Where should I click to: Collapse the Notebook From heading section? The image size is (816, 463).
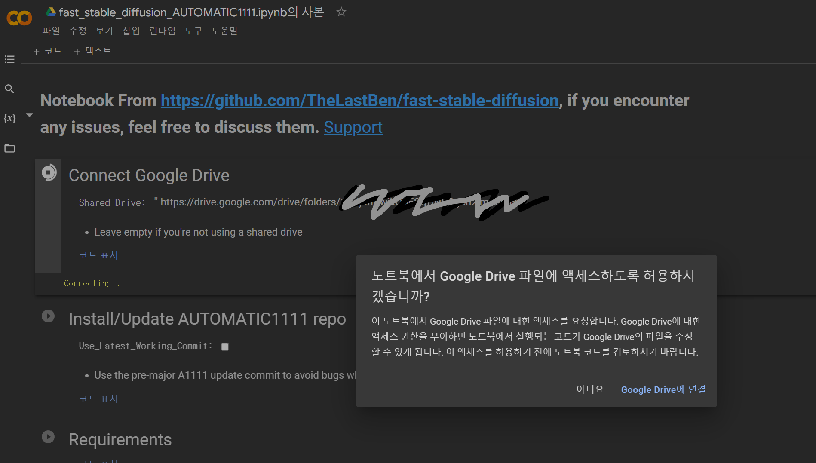point(29,115)
